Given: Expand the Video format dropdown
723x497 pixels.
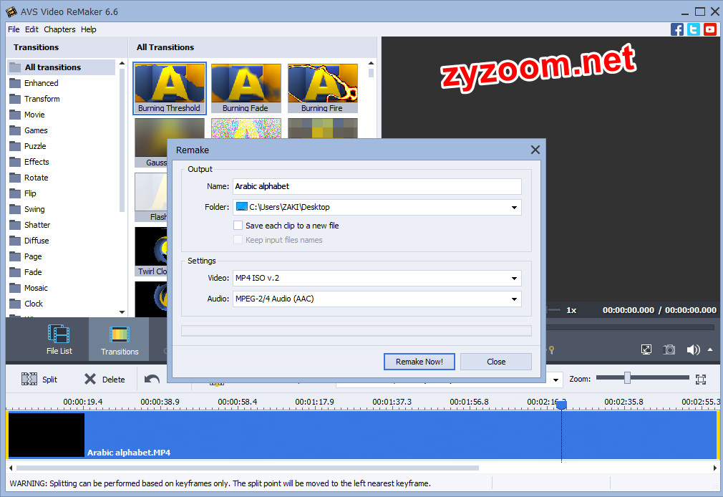Looking at the screenshot, I should point(514,279).
